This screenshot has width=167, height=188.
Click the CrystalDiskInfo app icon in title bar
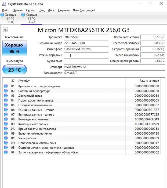4,4
